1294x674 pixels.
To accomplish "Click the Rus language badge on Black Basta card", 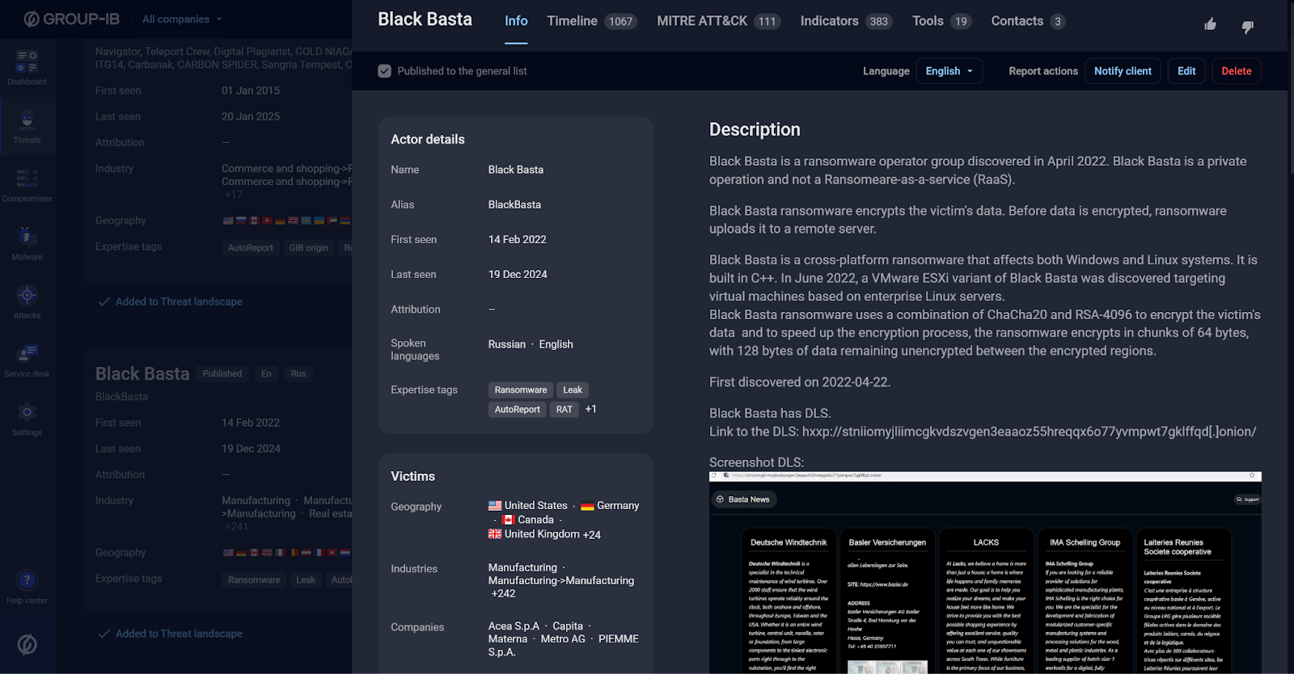I will click(298, 373).
